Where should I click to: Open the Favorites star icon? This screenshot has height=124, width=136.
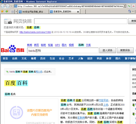click(x=2, y=11)
